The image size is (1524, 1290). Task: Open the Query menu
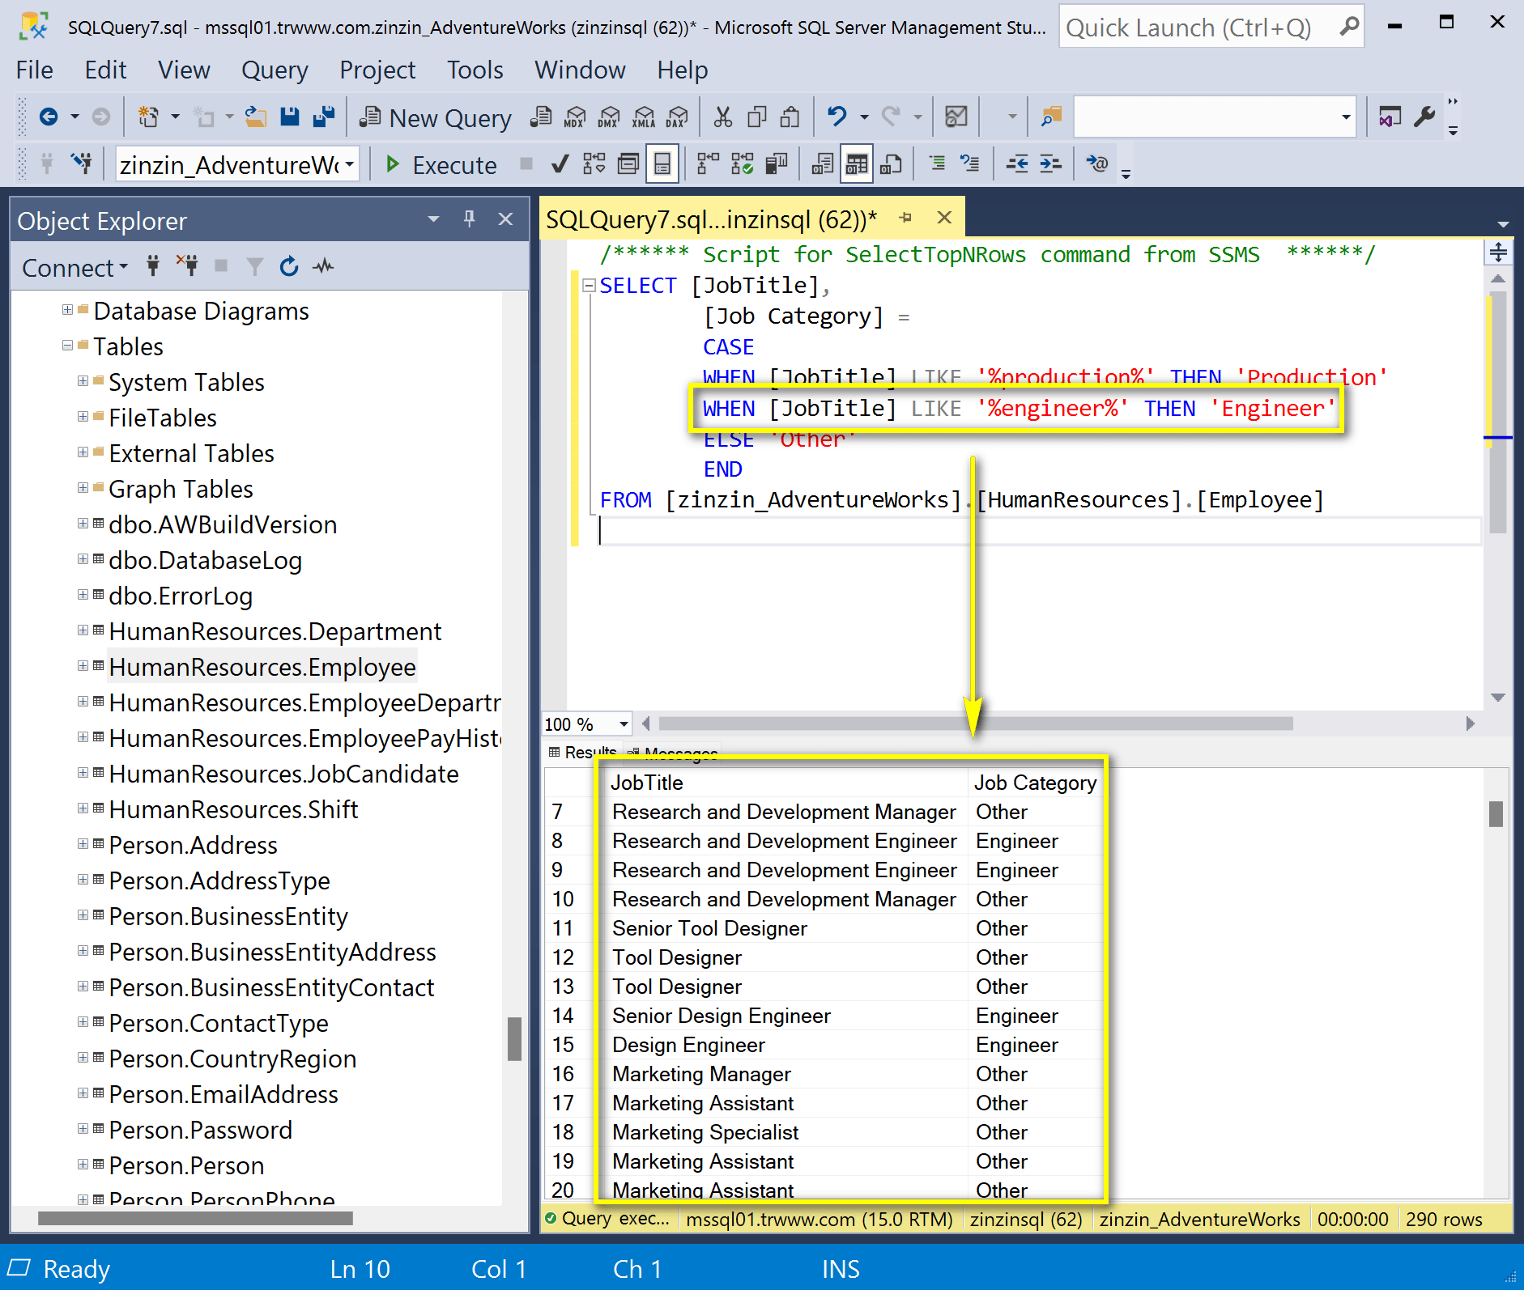click(275, 70)
